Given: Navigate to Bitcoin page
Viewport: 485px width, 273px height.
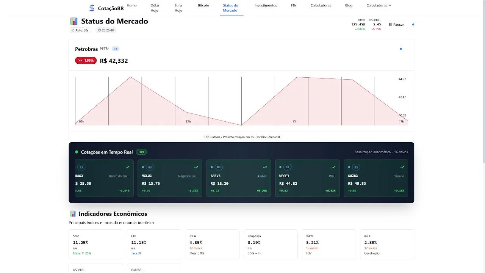Looking at the screenshot, I should tap(203, 5).
